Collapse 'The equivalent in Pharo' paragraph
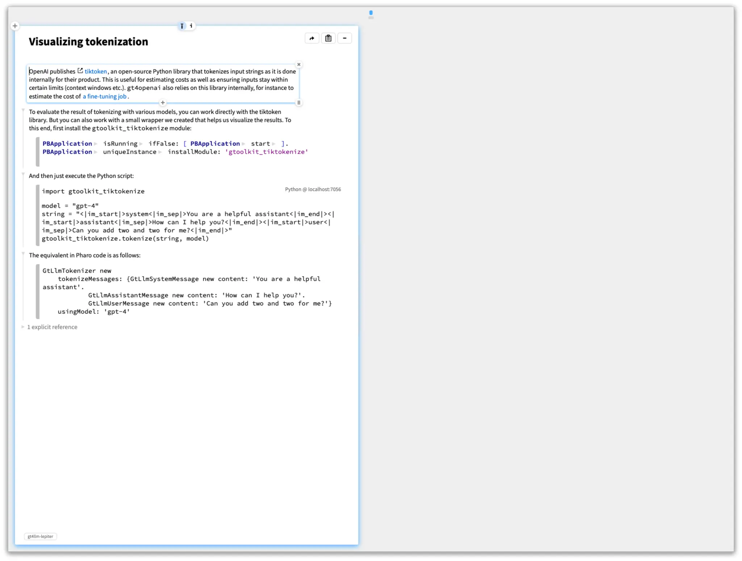Screen dimensions: 742x561 click(x=23, y=253)
